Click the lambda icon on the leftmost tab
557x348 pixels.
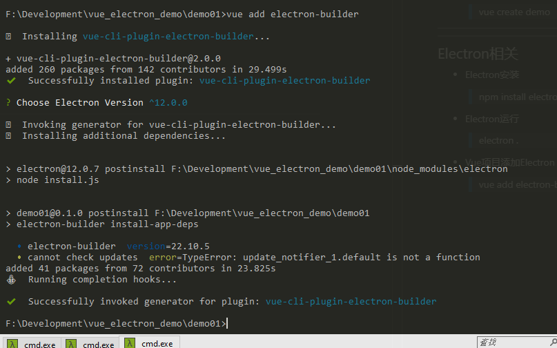(x=12, y=344)
